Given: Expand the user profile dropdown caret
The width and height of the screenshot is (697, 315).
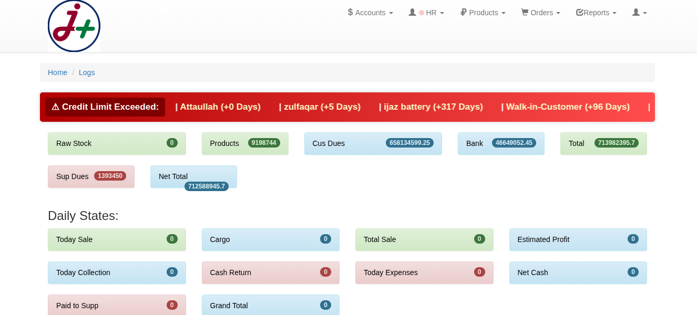Looking at the screenshot, I should (x=645, y=13).
